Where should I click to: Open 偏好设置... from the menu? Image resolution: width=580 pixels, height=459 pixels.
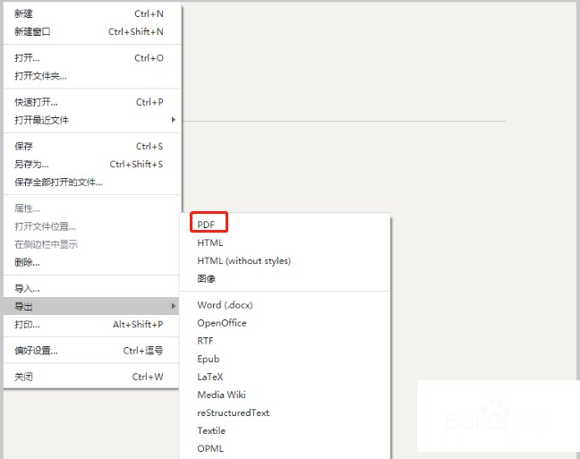click(x=91, y=351)
